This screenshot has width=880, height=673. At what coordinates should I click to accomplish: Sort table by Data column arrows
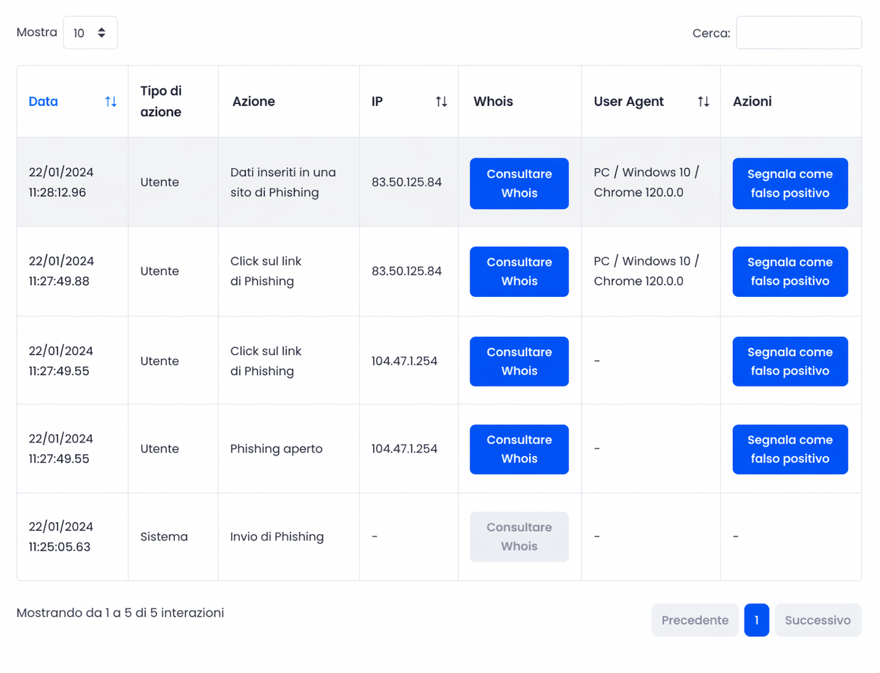coord(110,102)
